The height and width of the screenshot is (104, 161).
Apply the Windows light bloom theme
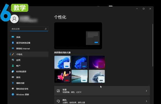tap(63, 62)
